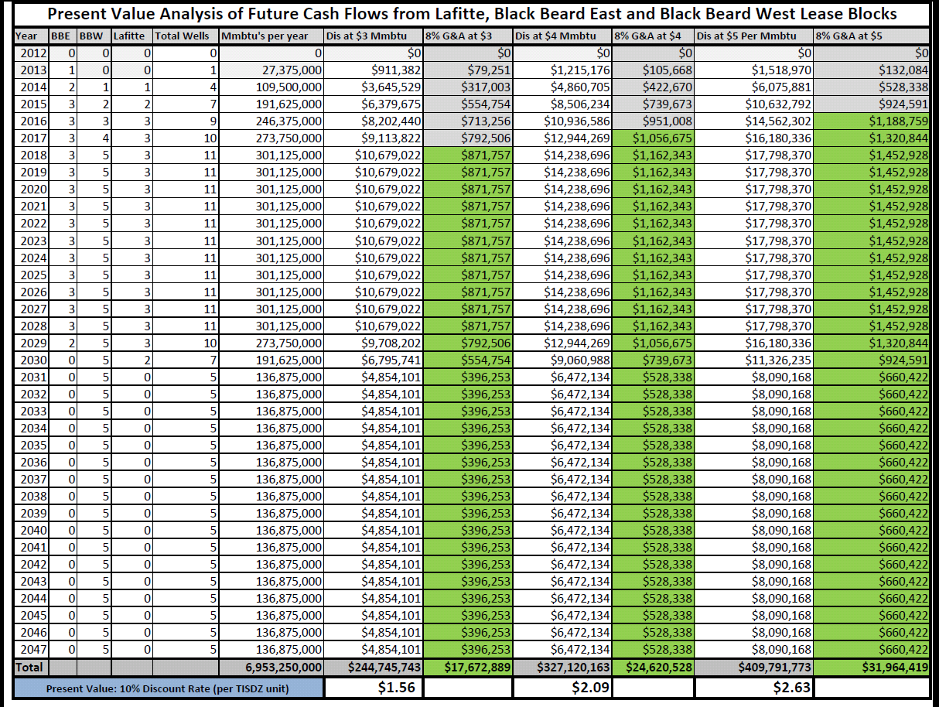Image resolution: width=939 pixels, height=707 pixels.
Task: Click the cell '$317,003'
Action: 468,87
